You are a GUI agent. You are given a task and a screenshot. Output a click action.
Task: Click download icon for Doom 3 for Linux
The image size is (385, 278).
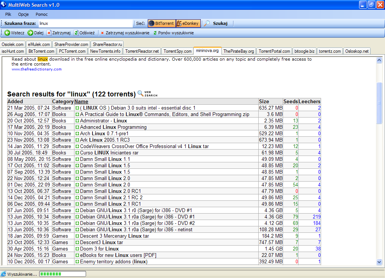(77, 249)
